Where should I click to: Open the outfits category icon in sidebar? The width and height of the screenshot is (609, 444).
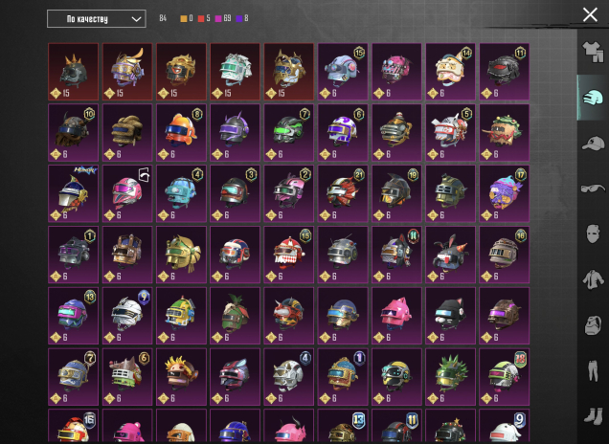pos(593,52)
